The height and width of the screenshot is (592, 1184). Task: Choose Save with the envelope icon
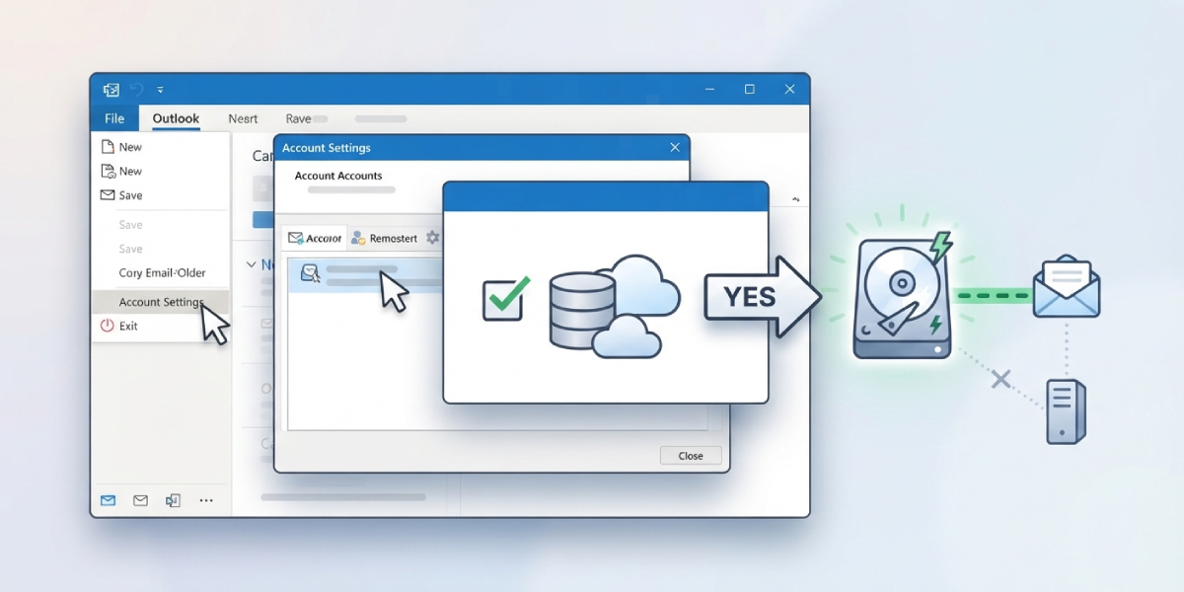tap(121, 195)
